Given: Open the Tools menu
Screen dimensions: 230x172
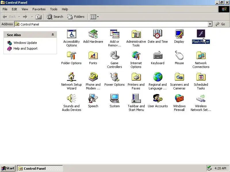Looking at the screenshot, I should (x=54, y=9).
